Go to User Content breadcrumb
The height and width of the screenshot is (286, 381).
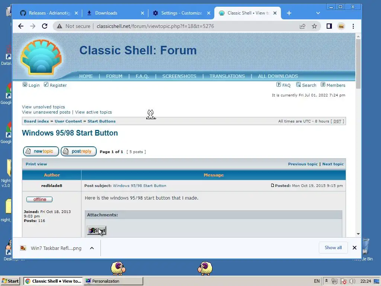[68, 121]
